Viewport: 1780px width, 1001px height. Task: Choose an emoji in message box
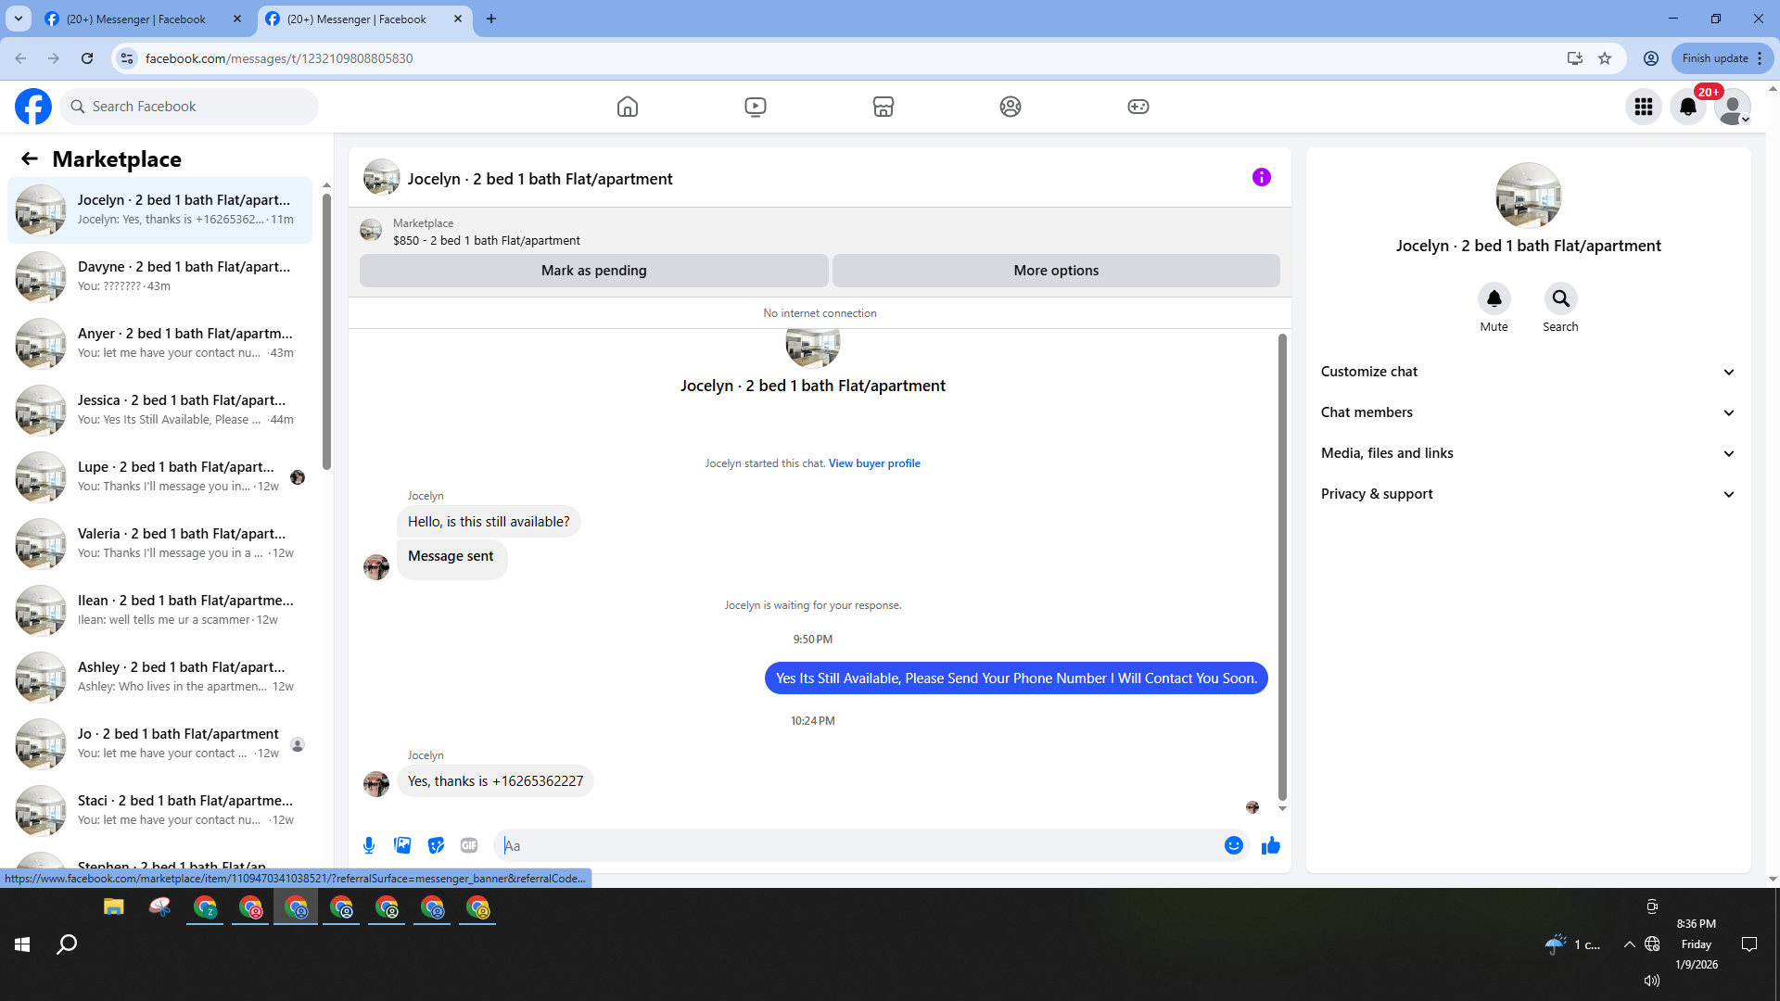1233,845
